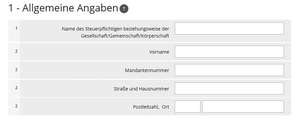295x121 pixels.
Task: Click the '1 - Allgemeine Angaben' heading
Action: (63, 9)
